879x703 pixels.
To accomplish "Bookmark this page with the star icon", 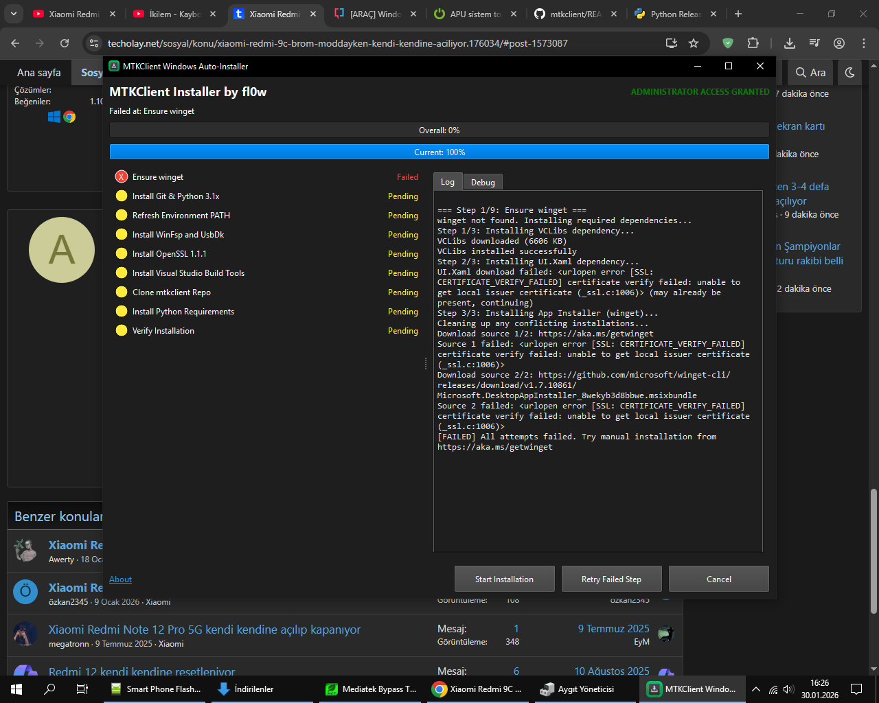I will click(694, 43).
